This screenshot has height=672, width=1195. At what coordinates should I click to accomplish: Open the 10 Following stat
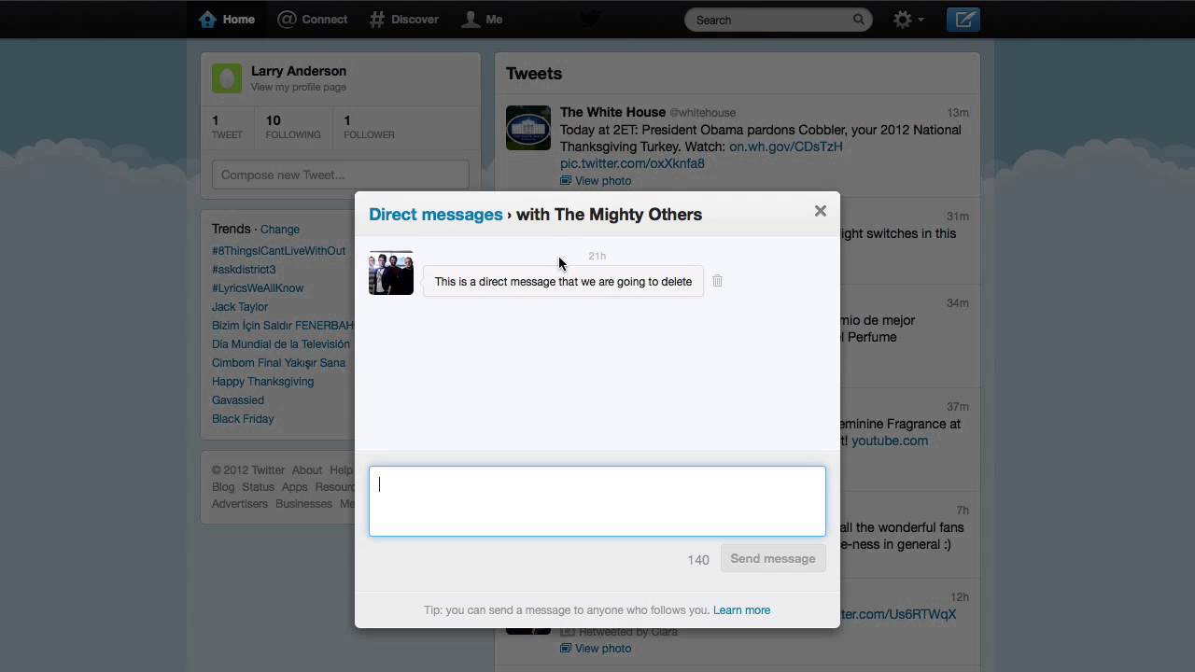click(292, 127)
